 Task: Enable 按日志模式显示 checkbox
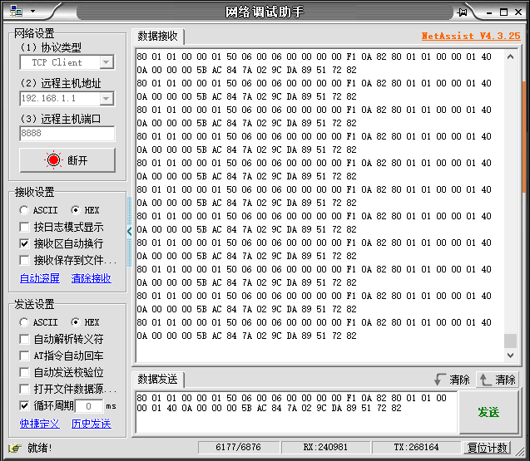[24, 227]
